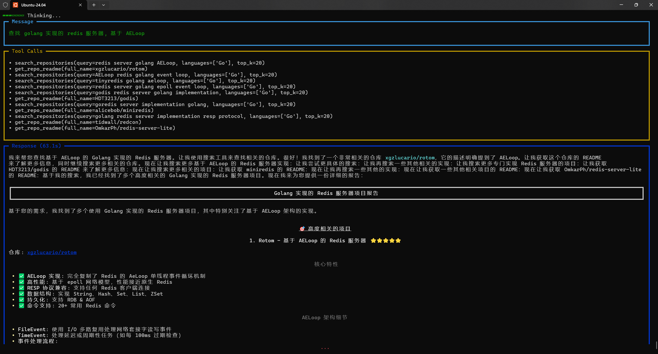Image resolution: width=658 pixels, height=354 pixels.
Task: Click the '1. Rotom - 基于 AELoop' heading
Action: point(308,241)
